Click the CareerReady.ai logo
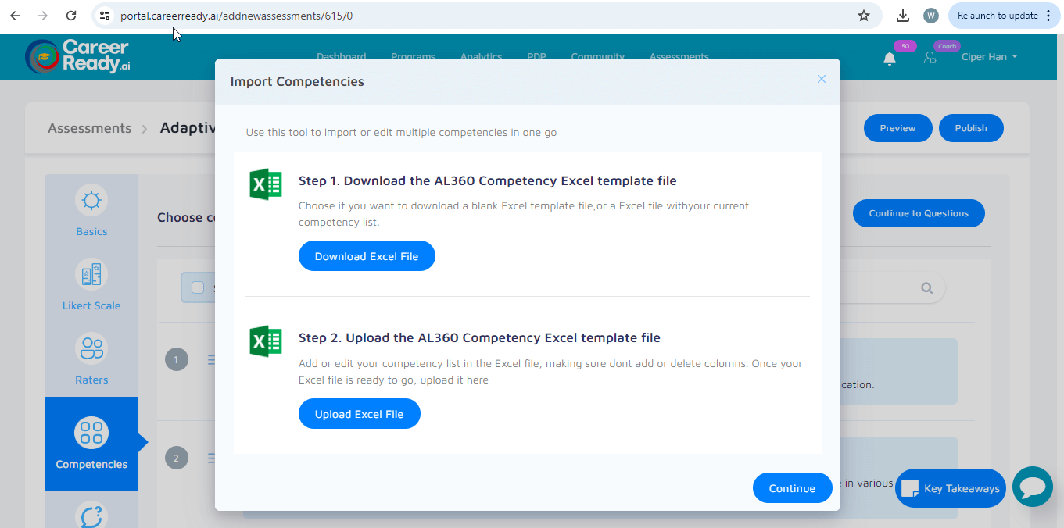 (x=77, y=56)
